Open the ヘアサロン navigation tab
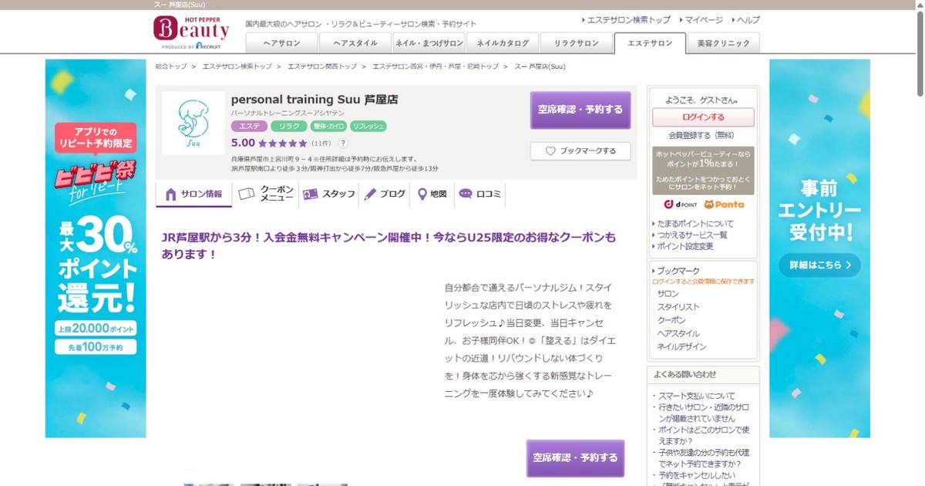Image resolution: width=925 pixels, height=486 pixels. point(281,43)
